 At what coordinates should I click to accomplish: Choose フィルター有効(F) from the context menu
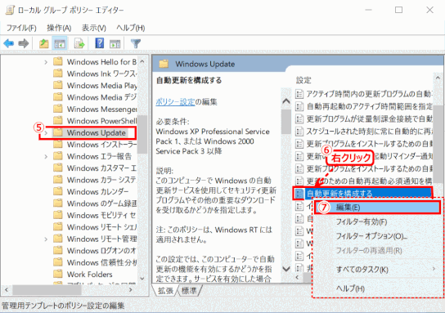[x=362, y=221]
